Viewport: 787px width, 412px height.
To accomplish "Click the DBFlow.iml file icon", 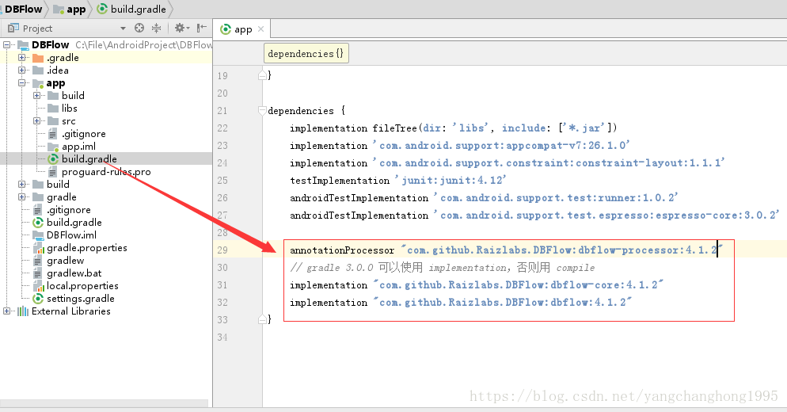I will (x=38, y=235).
